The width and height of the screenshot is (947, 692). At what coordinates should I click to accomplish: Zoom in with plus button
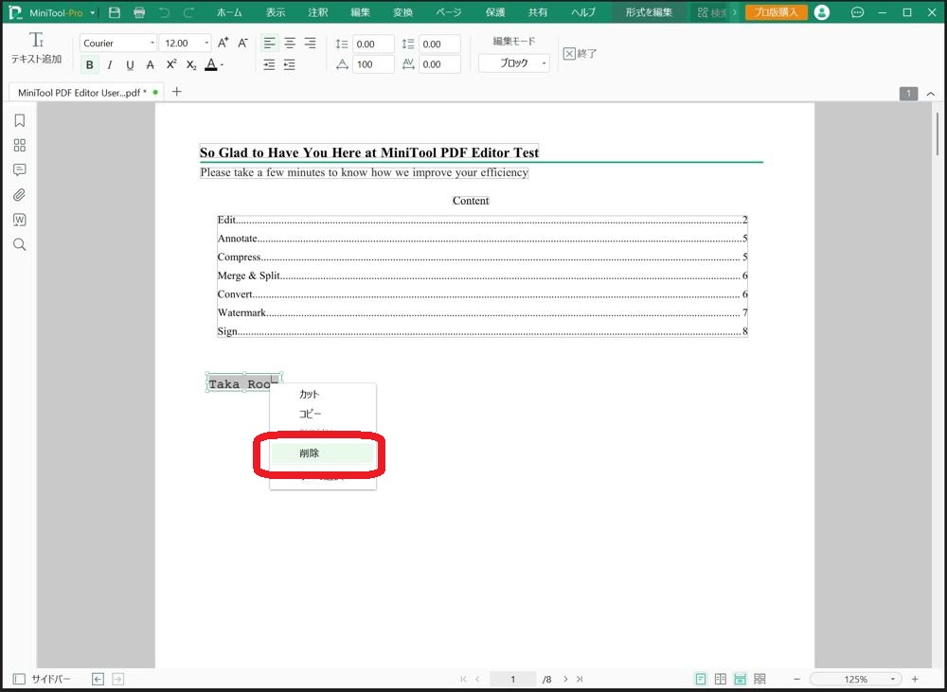coord(915,679)
